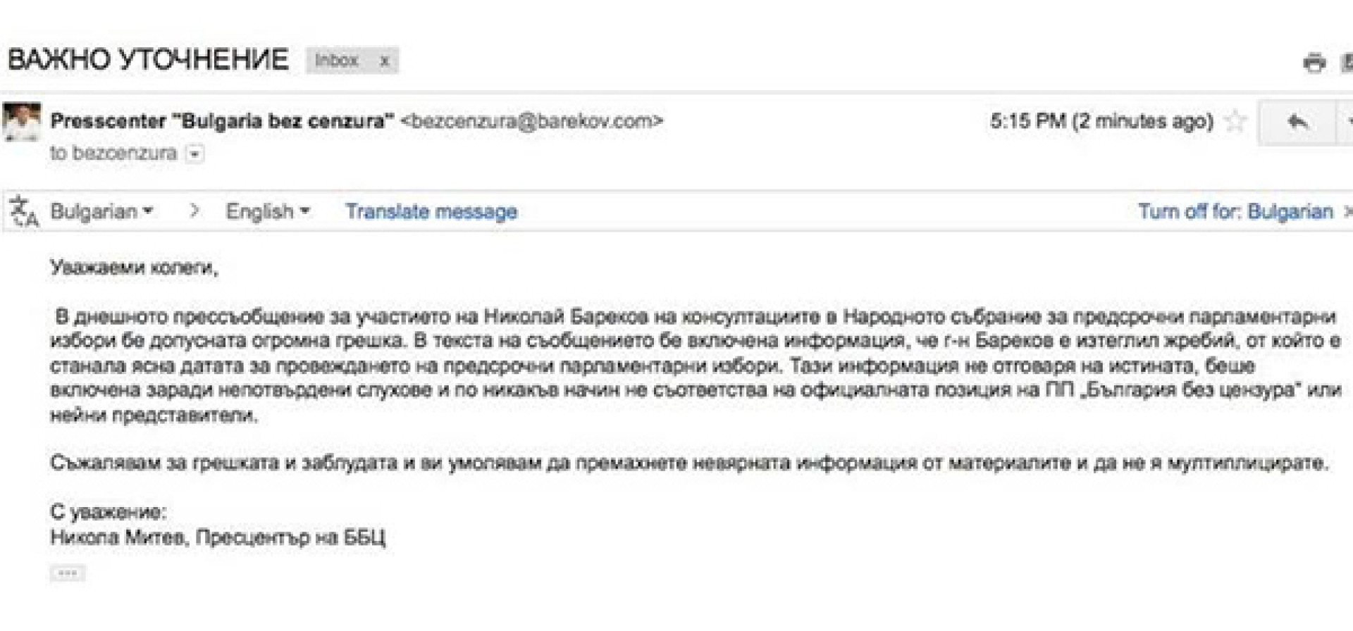Screen dimensions: 1353x631
Task: Click the Translate message link
Action: pyautogui.click(x=431, y=211)
